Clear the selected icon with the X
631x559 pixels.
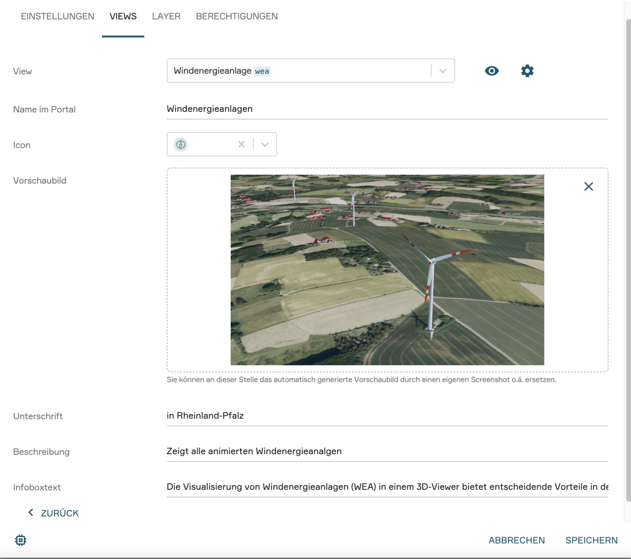pos(241,144)
